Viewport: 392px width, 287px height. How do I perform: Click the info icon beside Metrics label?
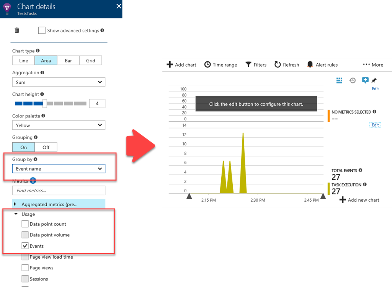tap(33, 181)
